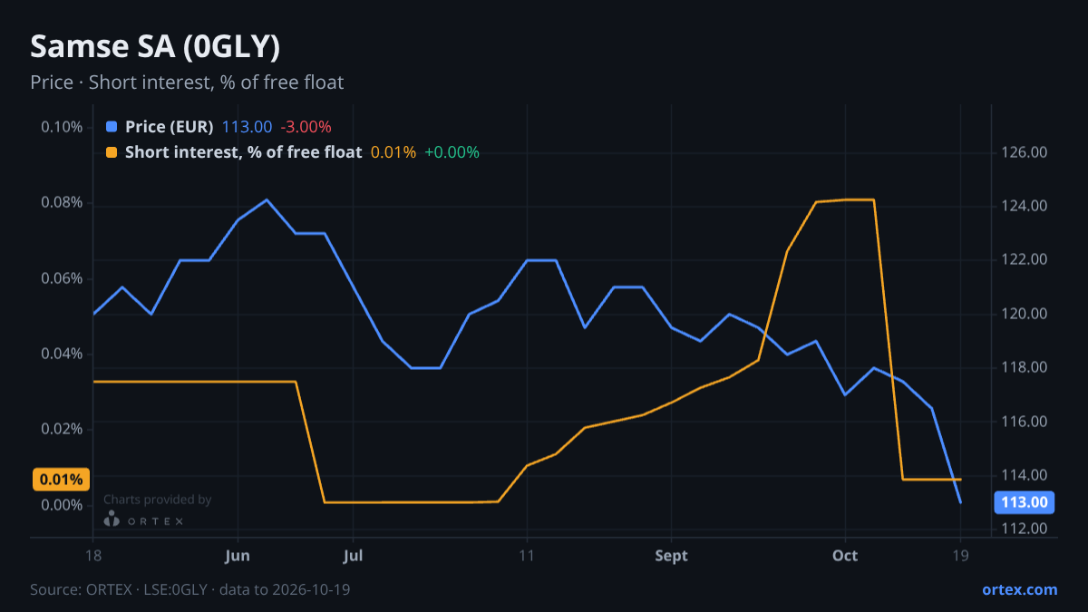Click the 112.00 right axis label
The image size is (1088, 612).
tap(1026, 529)
